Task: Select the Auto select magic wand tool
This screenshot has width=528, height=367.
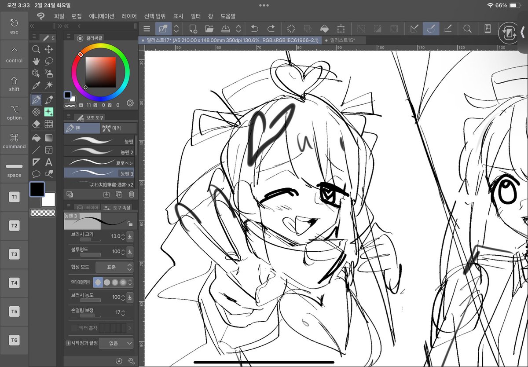Action: tap(49, 86)
